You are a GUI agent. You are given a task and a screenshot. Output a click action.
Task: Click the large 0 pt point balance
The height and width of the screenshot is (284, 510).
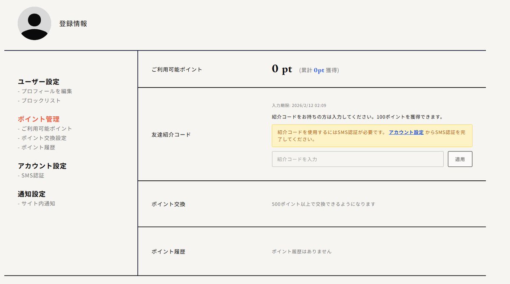pyautogui.click(x=283, y=68)
